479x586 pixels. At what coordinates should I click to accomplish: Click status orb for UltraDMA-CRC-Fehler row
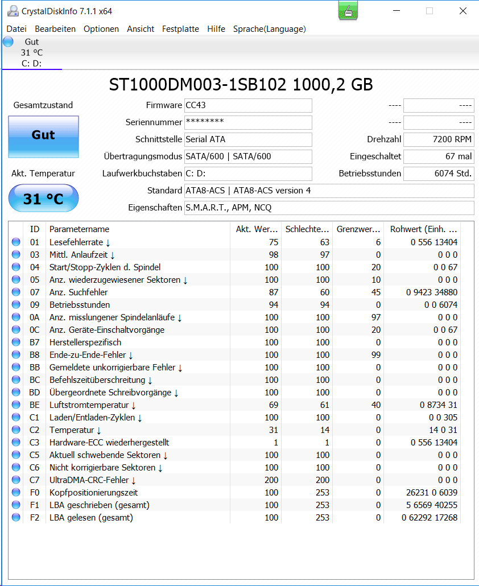(16, 480)
